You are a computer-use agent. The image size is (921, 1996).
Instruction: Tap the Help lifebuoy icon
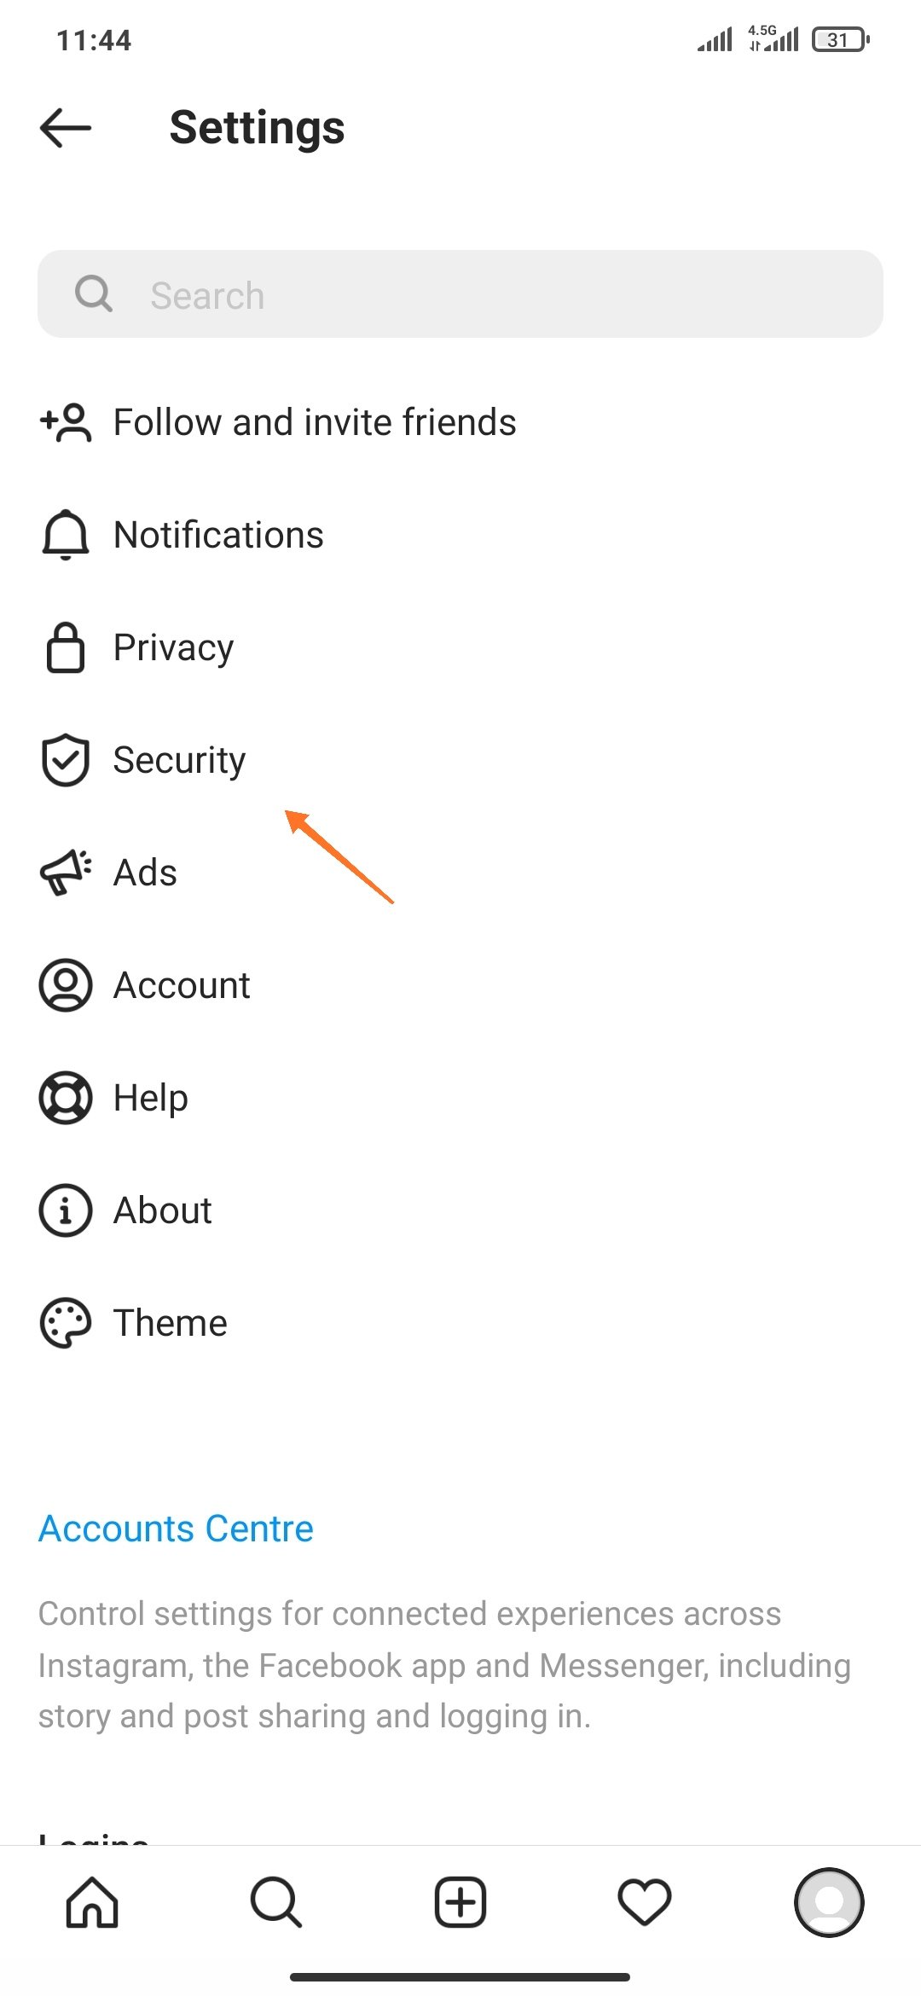tap(66, 1098)
